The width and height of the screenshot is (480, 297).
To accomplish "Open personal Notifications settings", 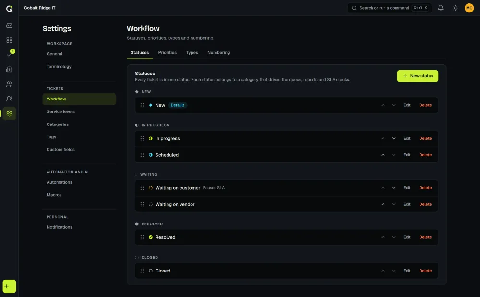I will click(79, 227).
